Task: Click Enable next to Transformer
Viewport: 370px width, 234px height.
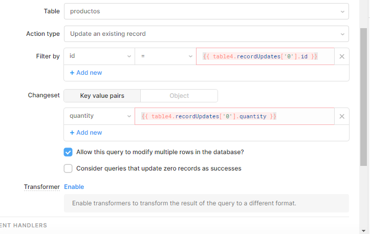Action: coord(74,187)
